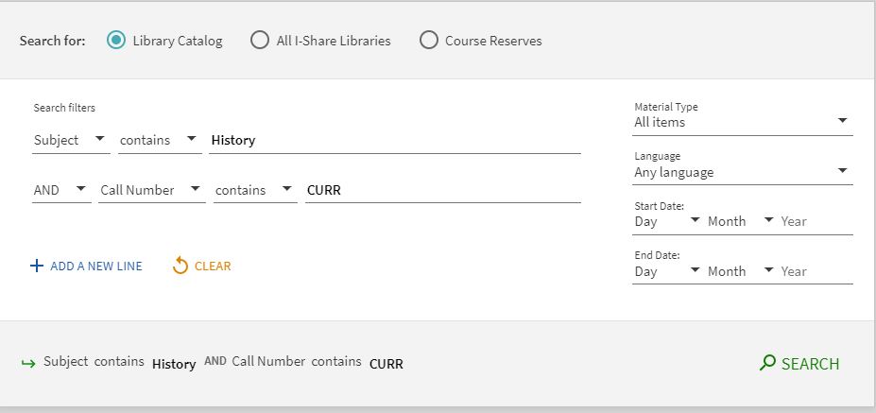The height and width of the screenshot is (413, 876).
Task: Click the History search term field
Action: click(395, 140)
